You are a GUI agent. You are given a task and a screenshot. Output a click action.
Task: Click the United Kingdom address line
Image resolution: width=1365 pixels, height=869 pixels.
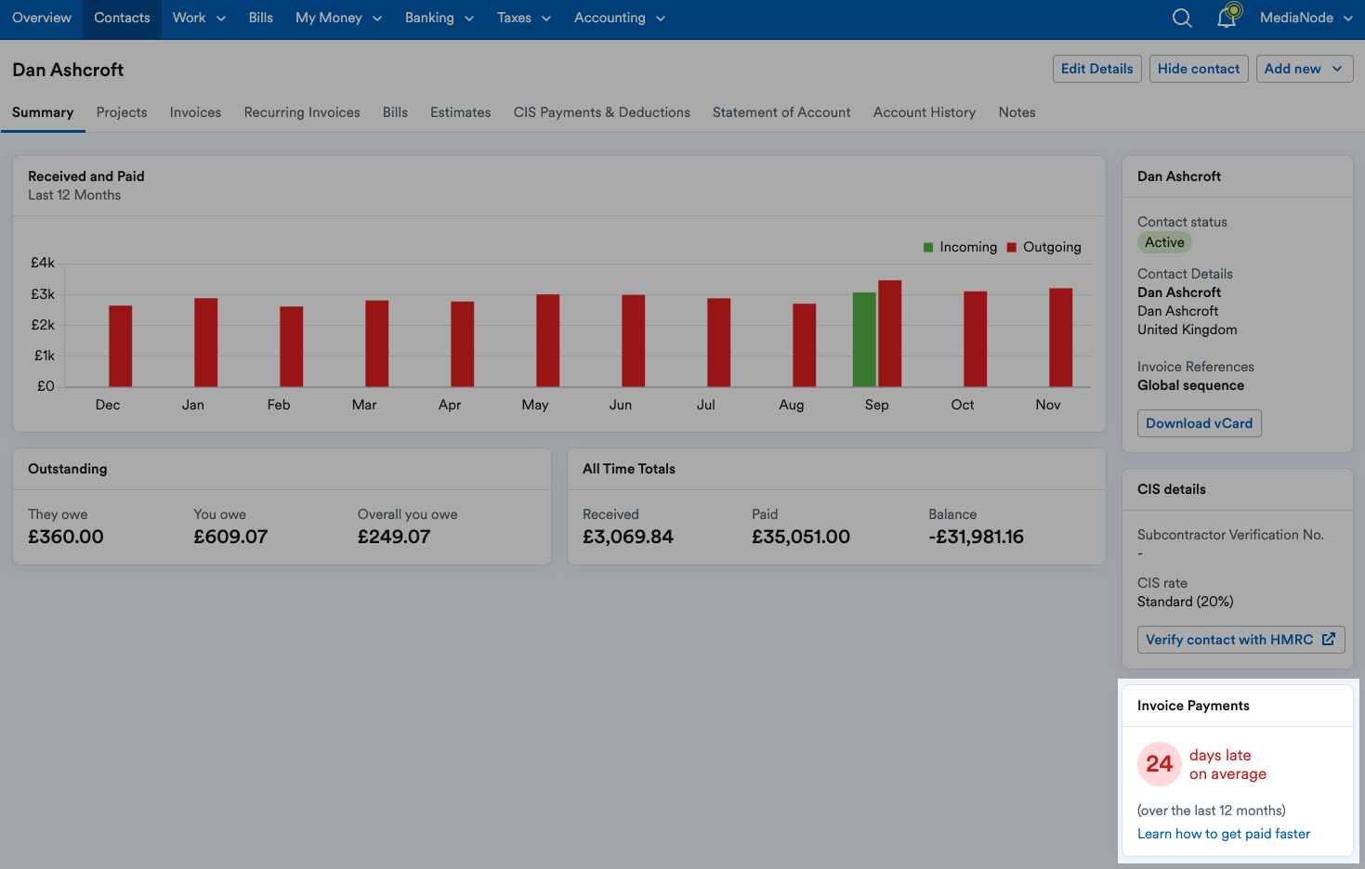click(x=1187, y=330)
